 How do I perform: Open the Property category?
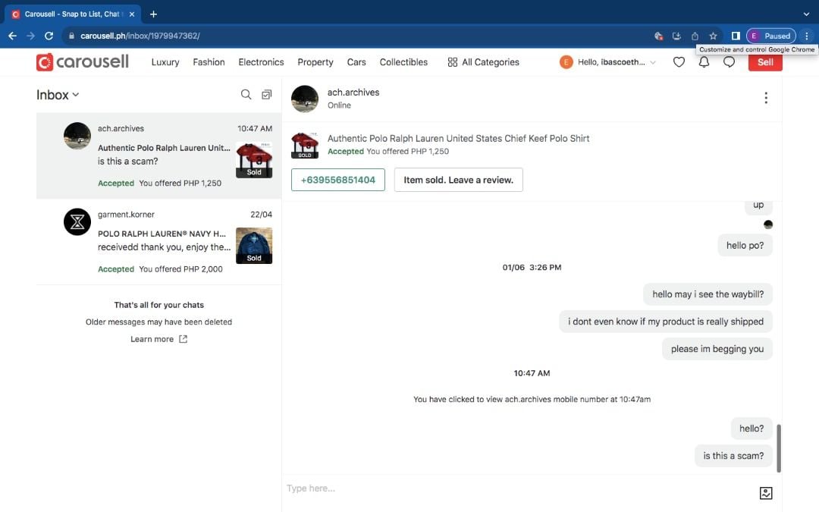(315, 62)
